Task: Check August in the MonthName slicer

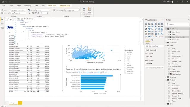Action: tap(125, 65)
